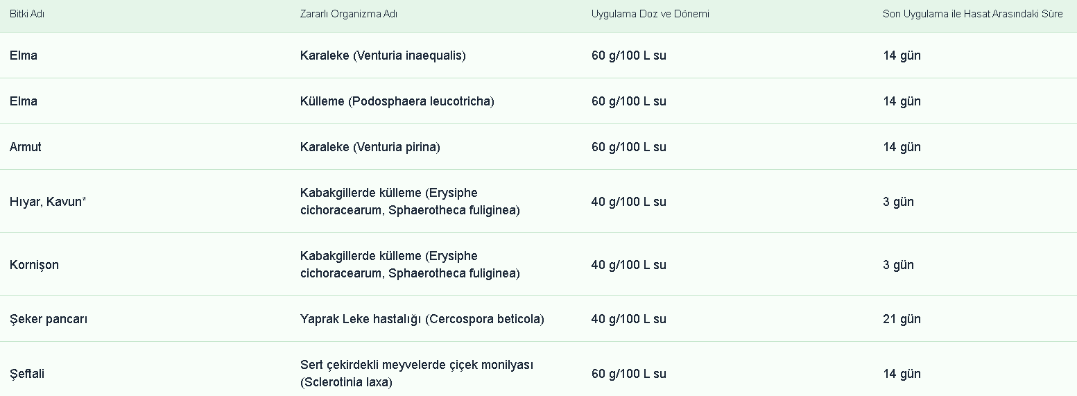Click the dose value for Şeker pancarı
Viewport: 1077px width, 396px height.
[628, 319]
